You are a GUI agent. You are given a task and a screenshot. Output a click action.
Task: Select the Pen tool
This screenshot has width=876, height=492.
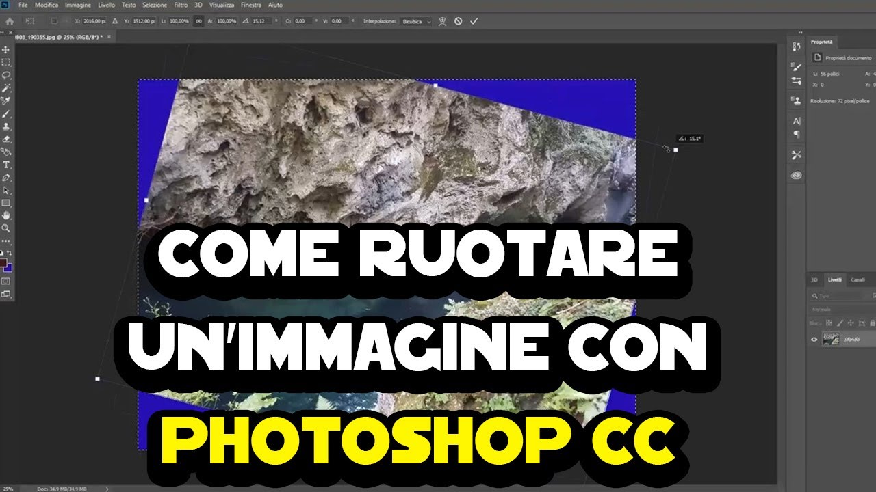5,179
